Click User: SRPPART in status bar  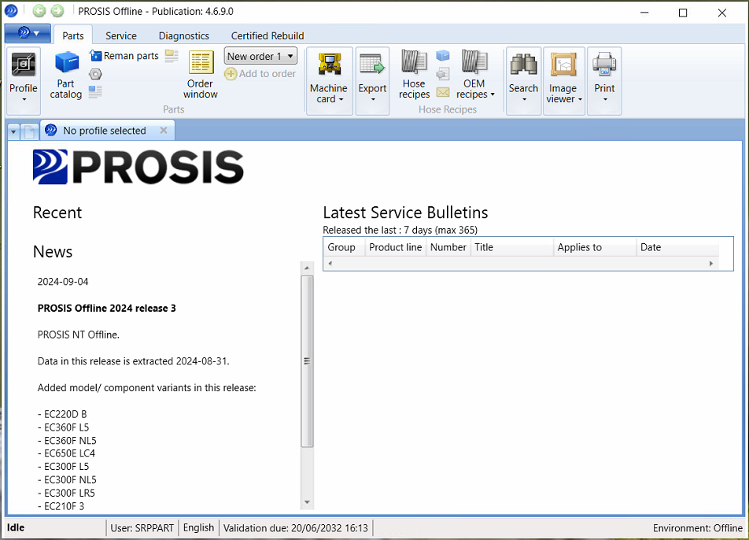(x=142, y=528)
